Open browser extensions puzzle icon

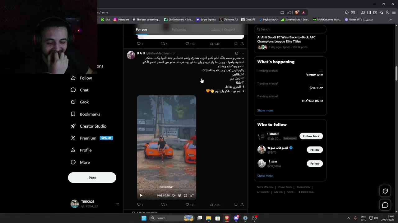346,12
